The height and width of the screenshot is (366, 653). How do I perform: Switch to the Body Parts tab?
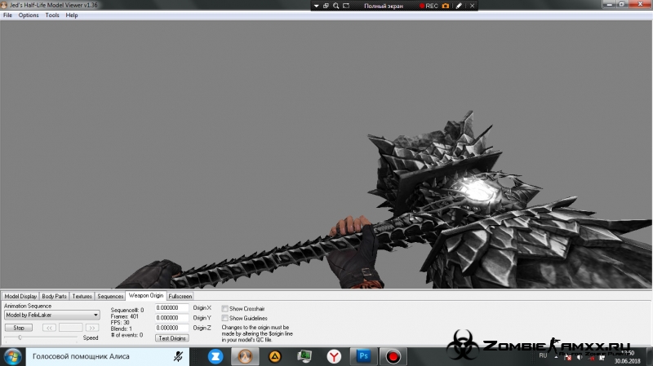(x=54, y=296)
